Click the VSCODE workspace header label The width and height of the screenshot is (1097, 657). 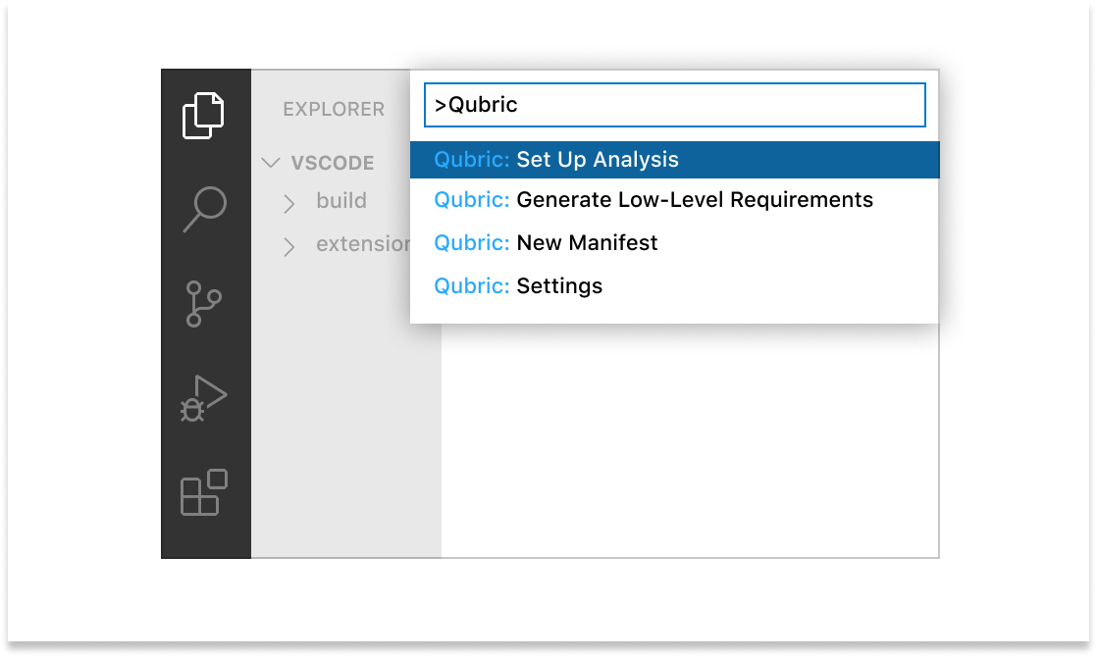pos(333,163)
